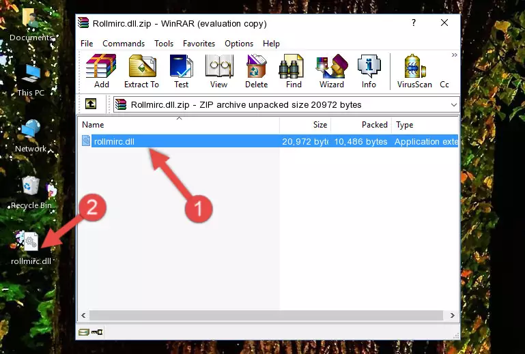Click the question mark help button

coord(414,23)
